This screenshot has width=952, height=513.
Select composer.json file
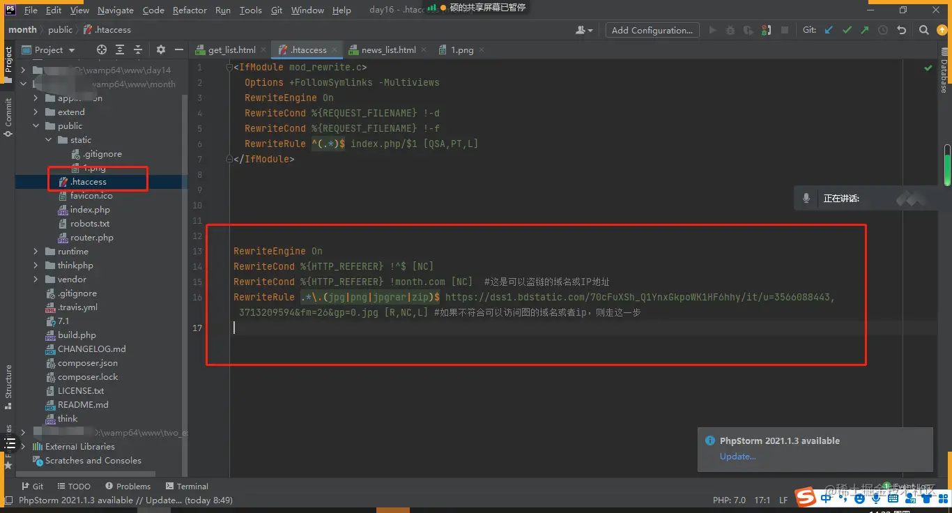pos(87,363)
